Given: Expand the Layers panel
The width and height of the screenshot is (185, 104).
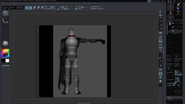Looking at the screenshot, I should [170, 98].
